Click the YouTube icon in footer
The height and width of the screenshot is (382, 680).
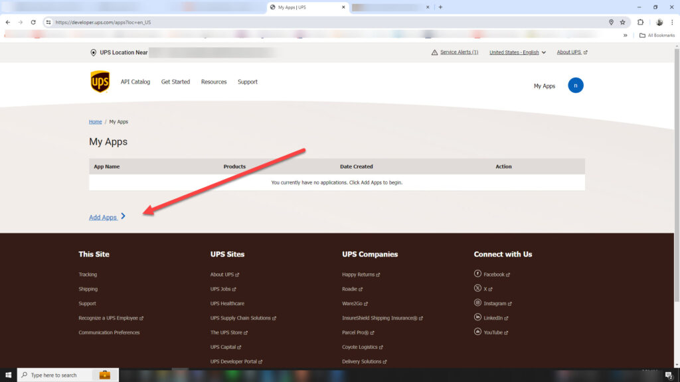(477, 332)
